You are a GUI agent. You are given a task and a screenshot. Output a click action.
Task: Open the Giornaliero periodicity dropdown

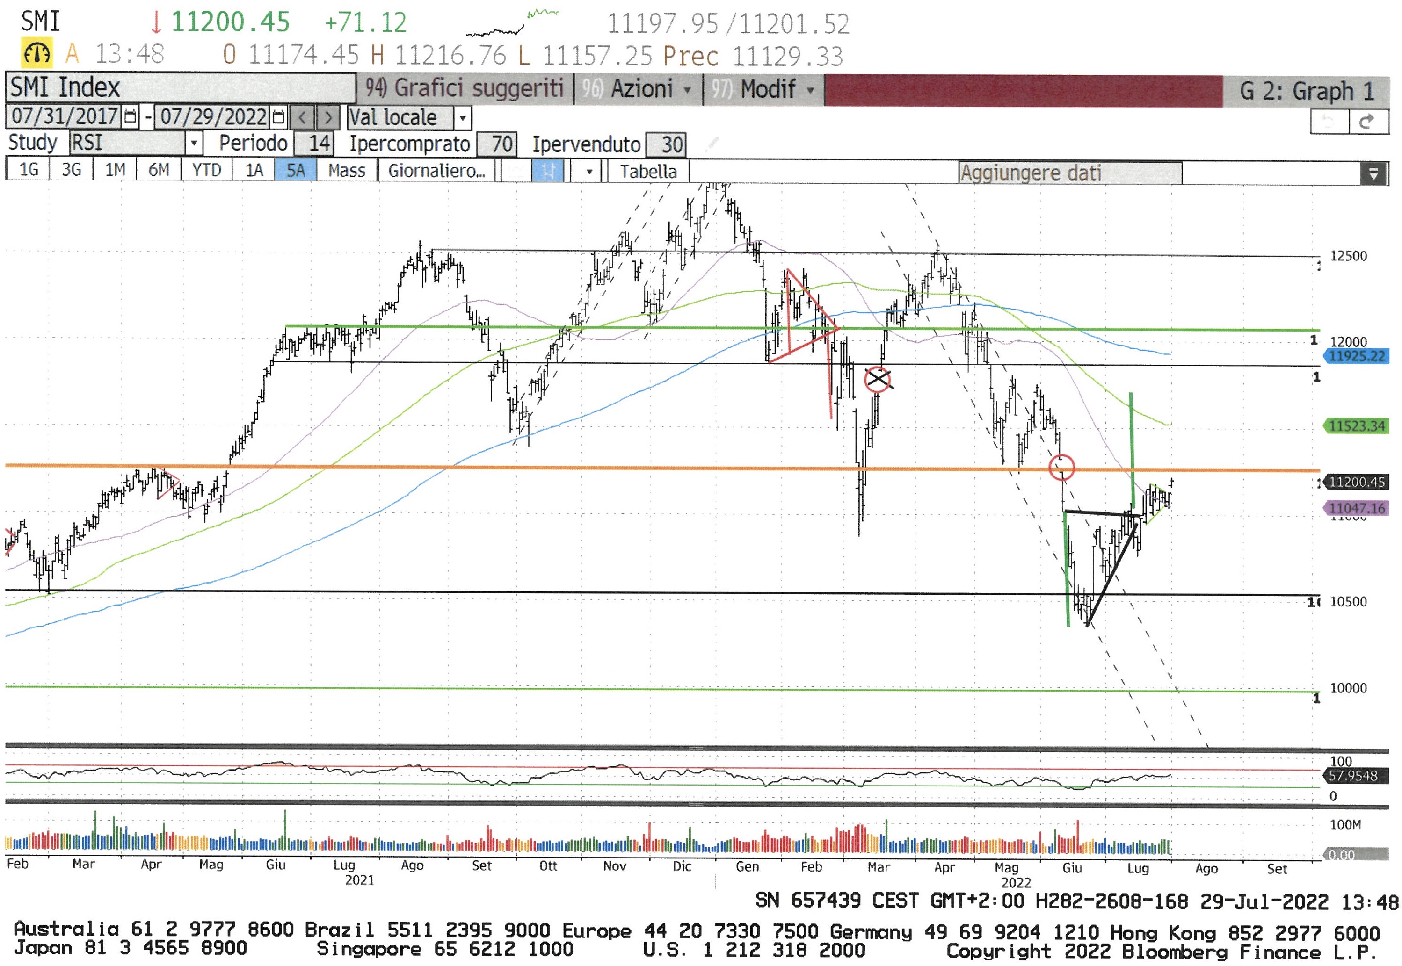tap(436, 171)
